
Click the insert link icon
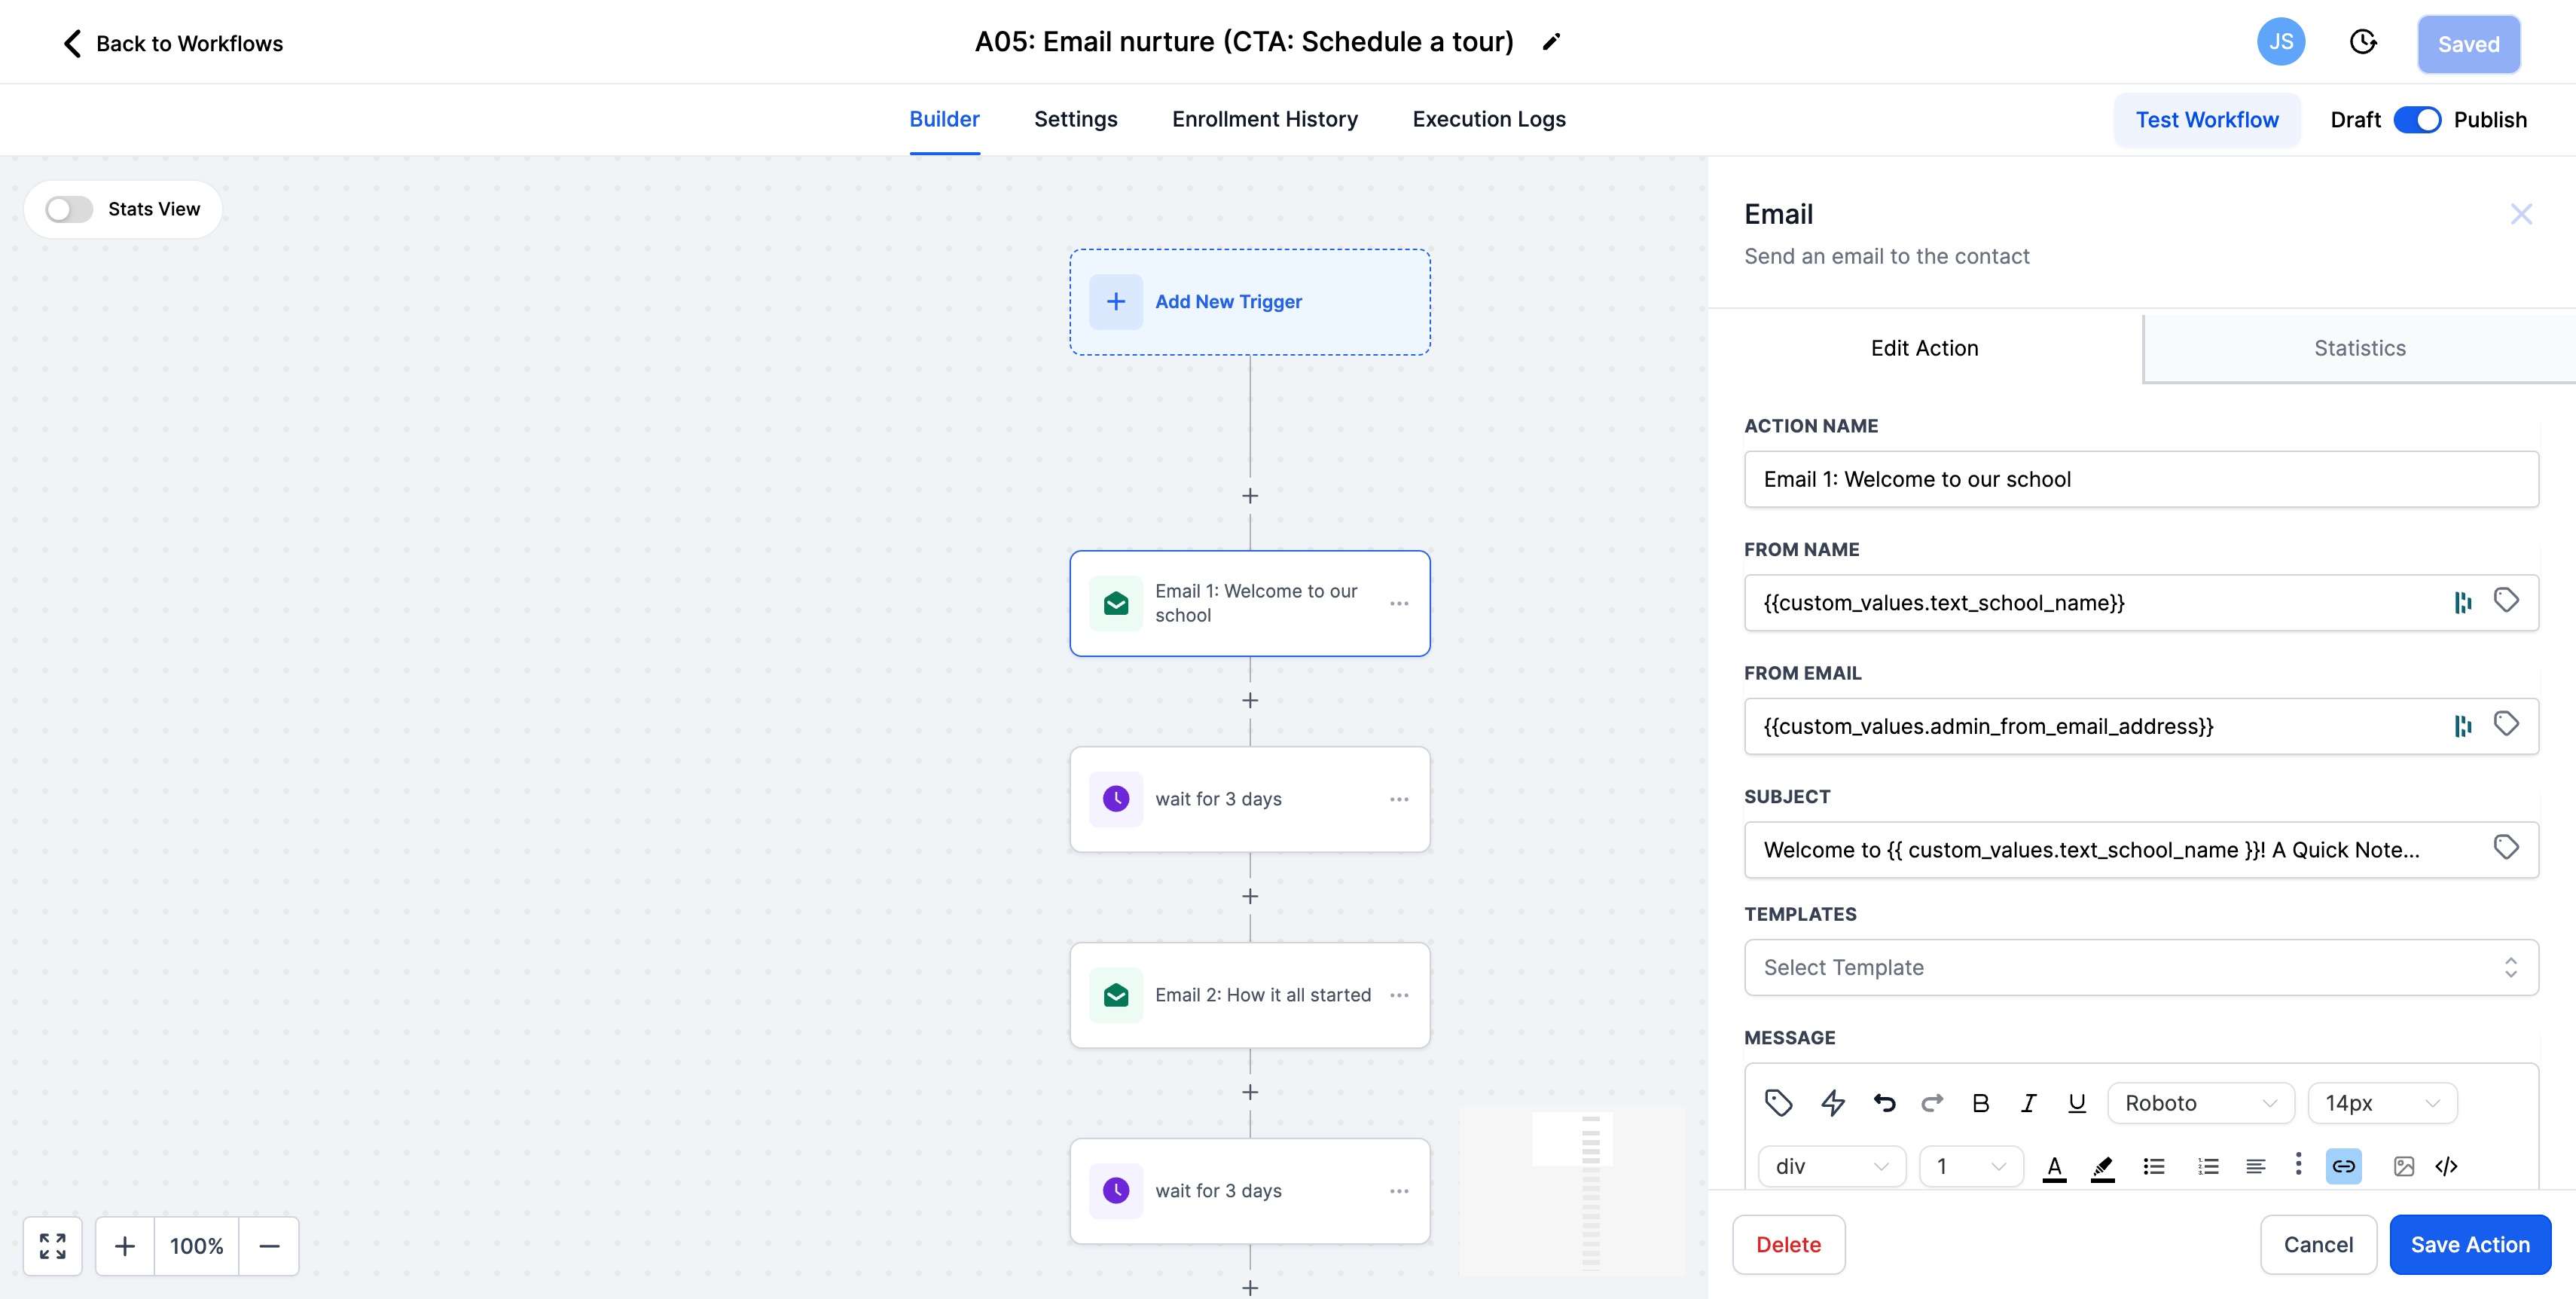pos(2344,1166)
